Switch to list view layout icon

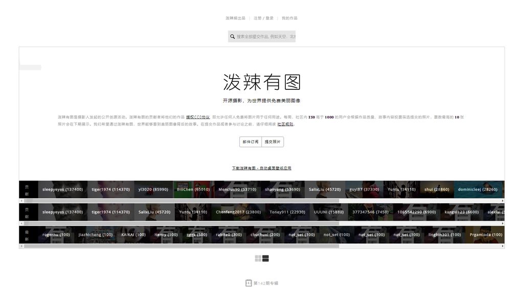click(265, 258)
